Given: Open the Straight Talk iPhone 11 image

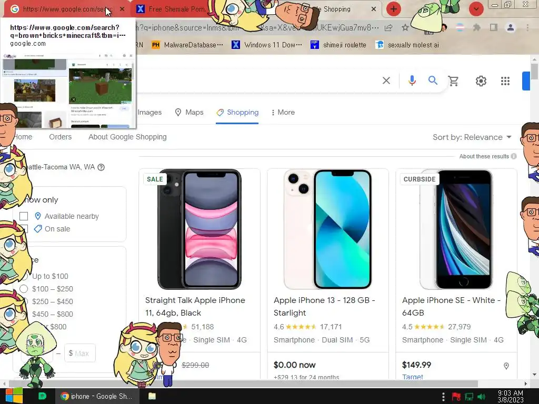Looking at the screenshot, I should 199,229.
